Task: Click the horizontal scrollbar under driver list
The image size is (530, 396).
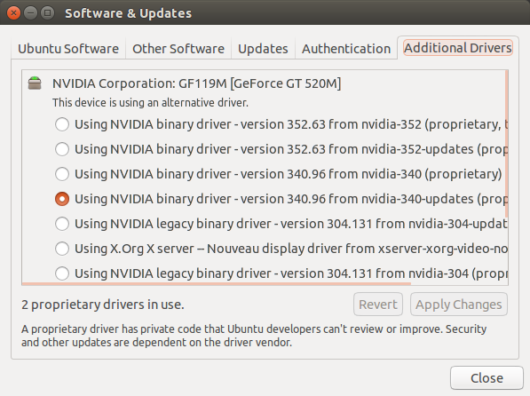Action: pyautogui.click(x=217, y=284)
